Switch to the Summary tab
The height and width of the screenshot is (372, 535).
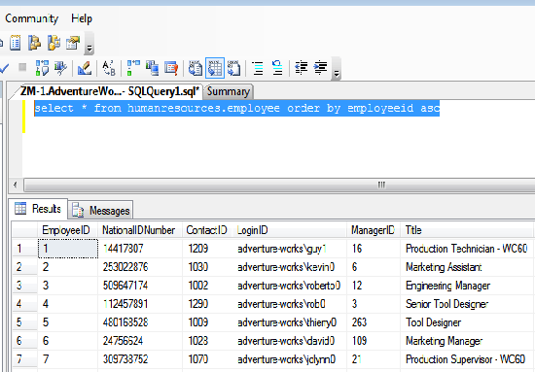pyautogui.click(x=229, y=91)
